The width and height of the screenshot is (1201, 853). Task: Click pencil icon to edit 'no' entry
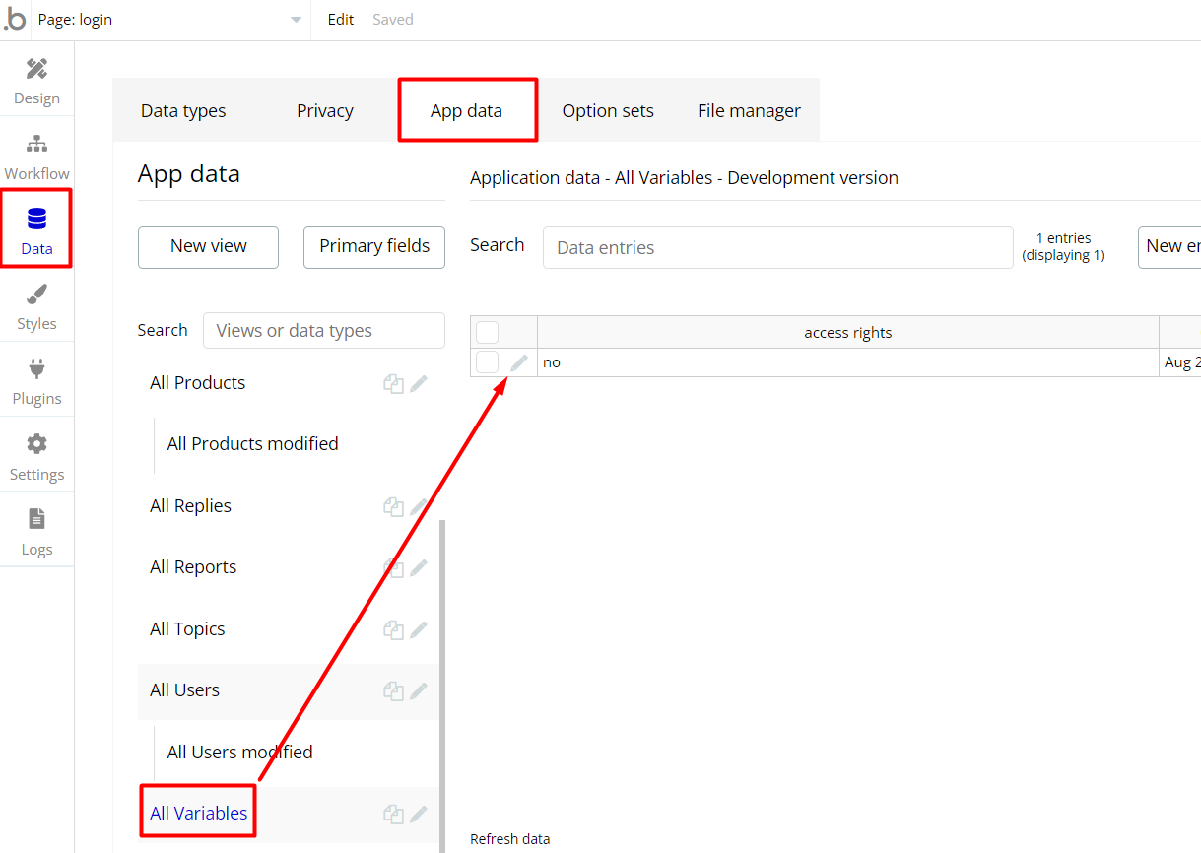(519, 363)
